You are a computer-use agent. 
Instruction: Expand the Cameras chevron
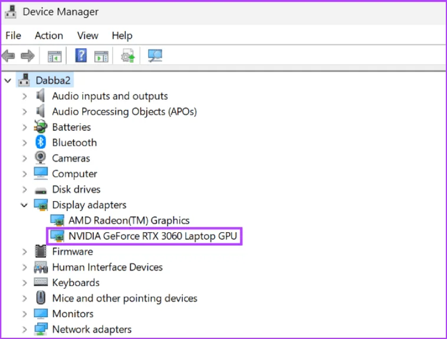tap(25, 158)
